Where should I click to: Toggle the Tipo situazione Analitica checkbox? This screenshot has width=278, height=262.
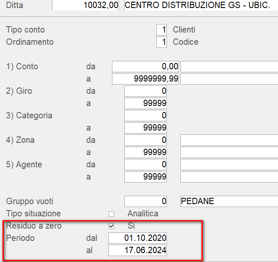coord(112,214)
